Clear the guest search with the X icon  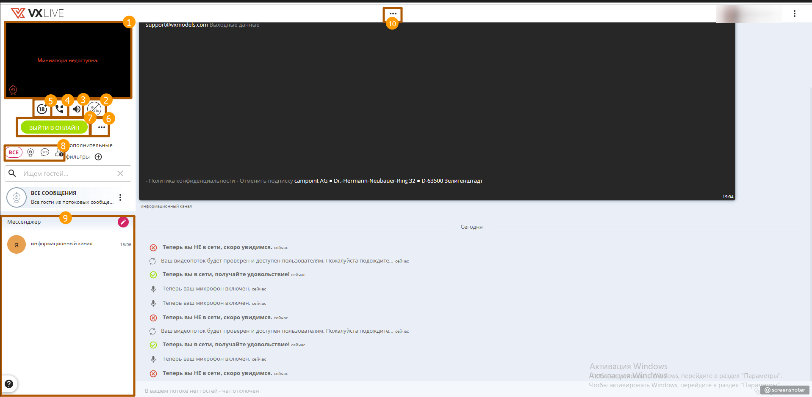tap(120, 173)
